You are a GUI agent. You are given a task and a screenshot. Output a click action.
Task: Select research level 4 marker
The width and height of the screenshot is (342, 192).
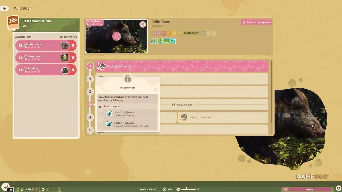(90, 117)
